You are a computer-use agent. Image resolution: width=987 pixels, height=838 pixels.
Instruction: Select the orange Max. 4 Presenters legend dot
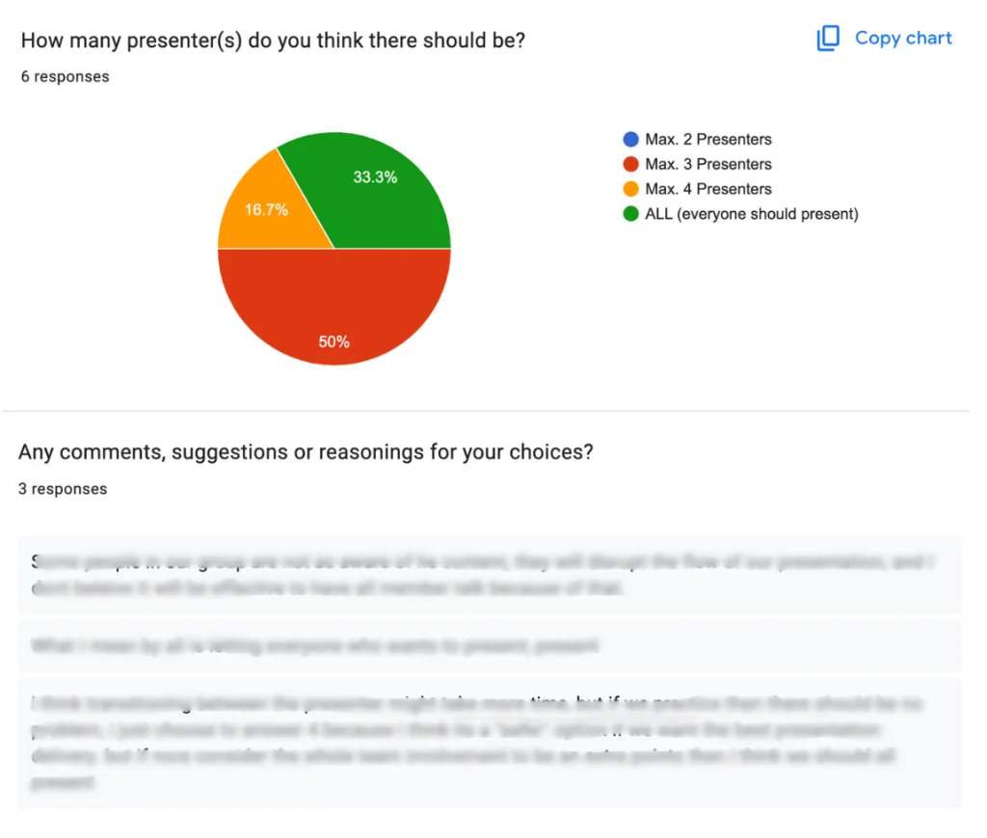click(631, 189)
